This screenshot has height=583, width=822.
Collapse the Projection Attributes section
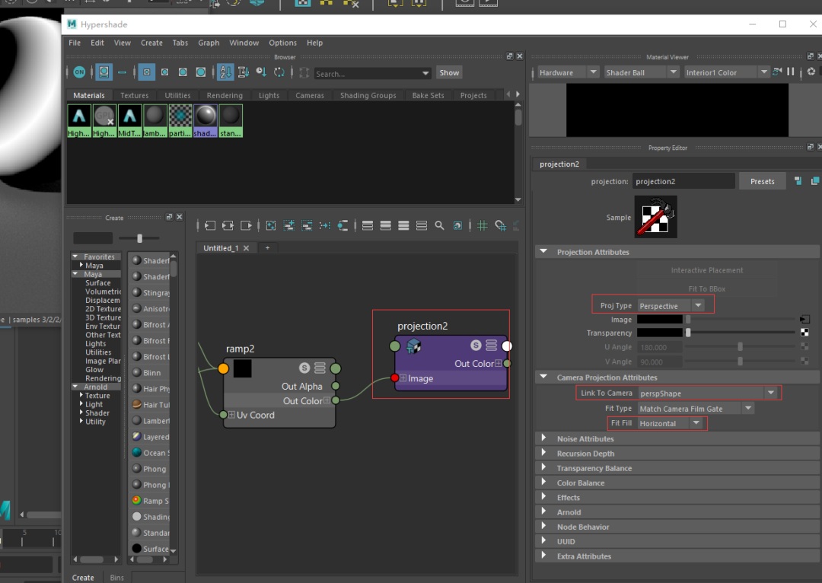(x=543, y=252)
